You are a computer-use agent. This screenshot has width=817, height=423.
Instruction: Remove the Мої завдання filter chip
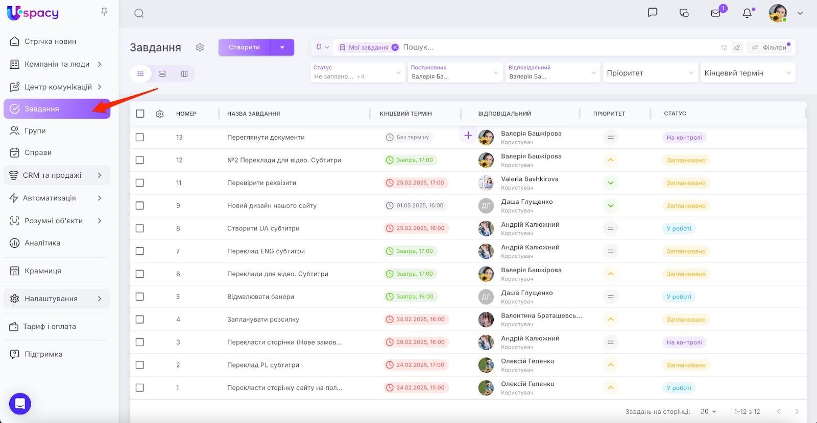(x=395, y=47)
